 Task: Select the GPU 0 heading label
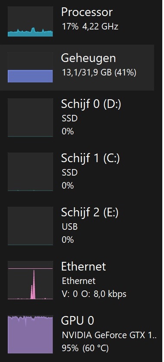78,321
